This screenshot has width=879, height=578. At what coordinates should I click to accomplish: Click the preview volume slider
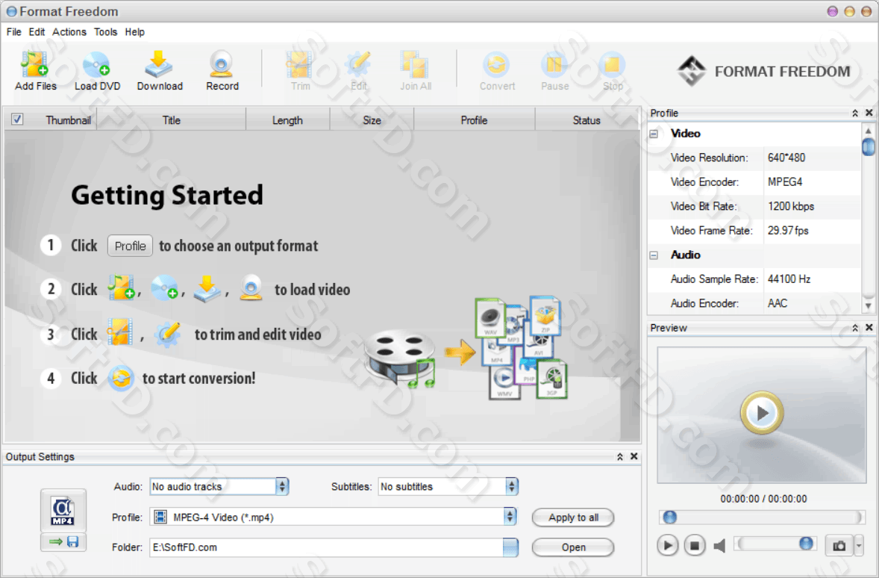click(775, 544)
